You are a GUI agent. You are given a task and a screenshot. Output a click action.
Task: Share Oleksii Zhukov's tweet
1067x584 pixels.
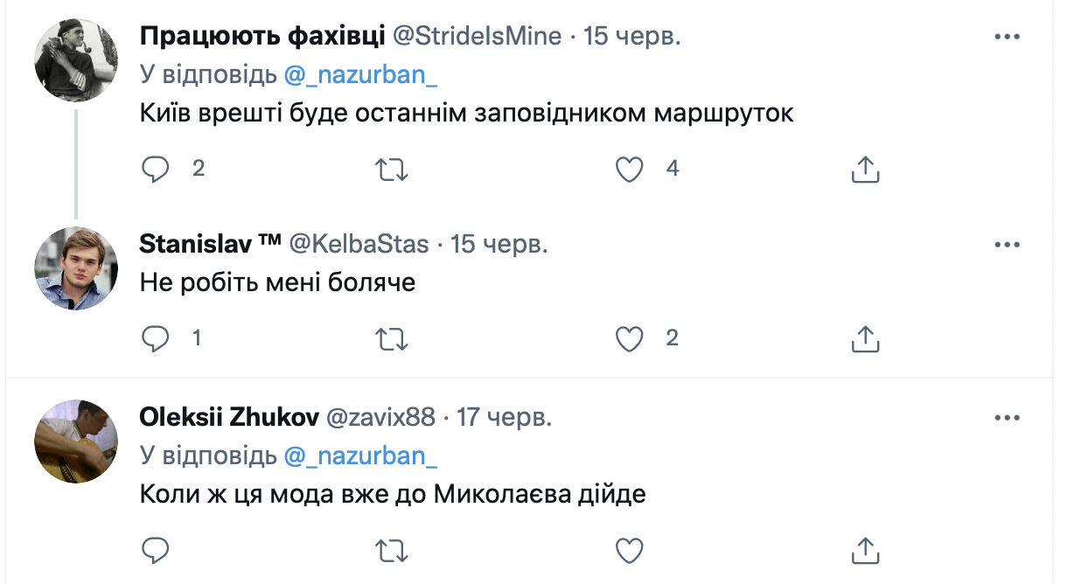(x=864, y=550)
